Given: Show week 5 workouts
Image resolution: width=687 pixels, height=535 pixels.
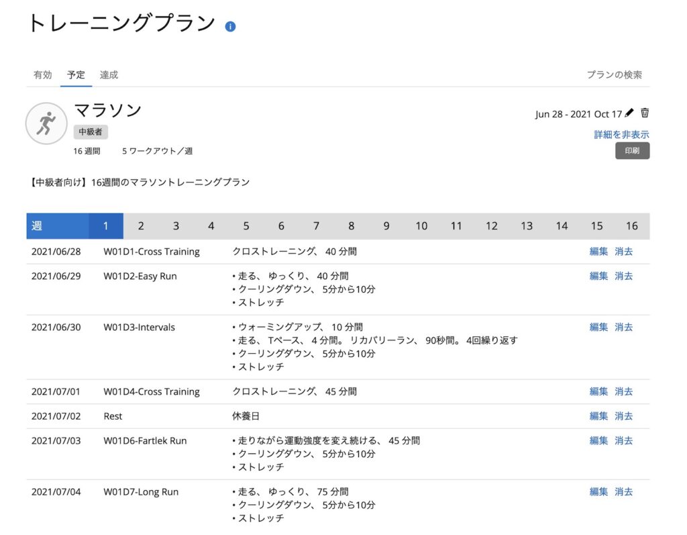Looking at the screenshot, I should coord(246,226).
